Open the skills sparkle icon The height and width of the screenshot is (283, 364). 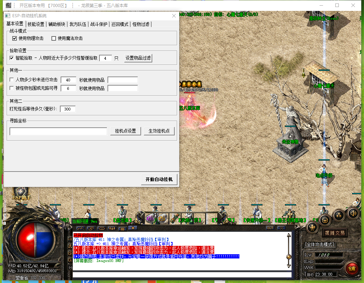(x=339, y=215)
